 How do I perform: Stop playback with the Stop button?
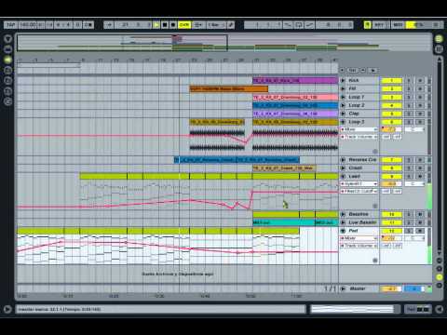click(x=165, y=25)
